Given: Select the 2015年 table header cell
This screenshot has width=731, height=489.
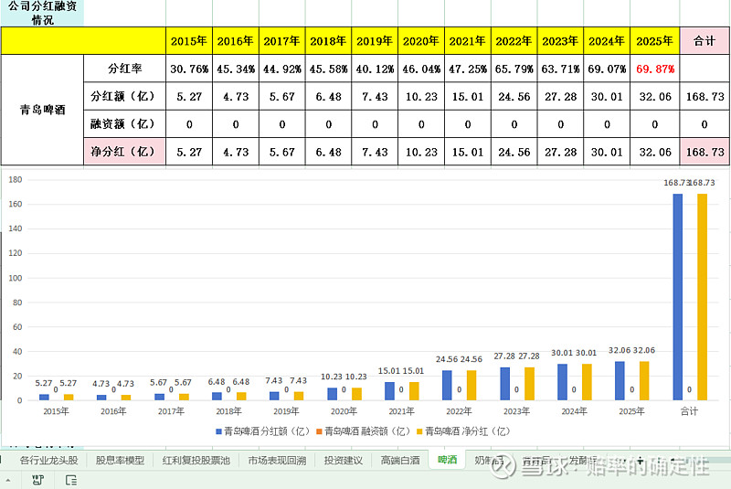Looking at the screenshot, I should [189, 41].
